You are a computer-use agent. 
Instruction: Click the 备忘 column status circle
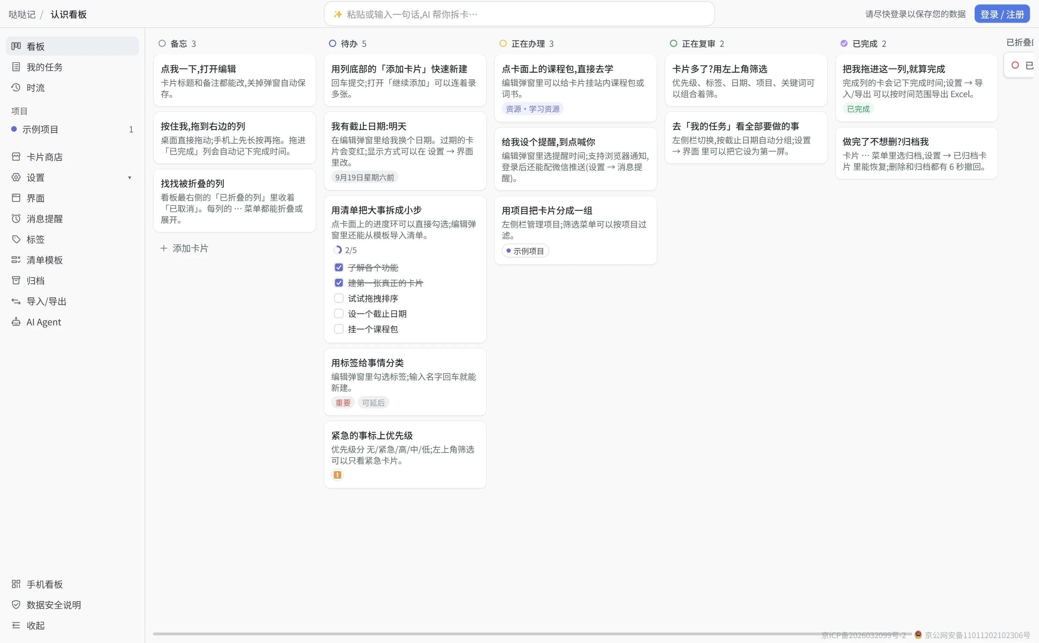point(162,43)
